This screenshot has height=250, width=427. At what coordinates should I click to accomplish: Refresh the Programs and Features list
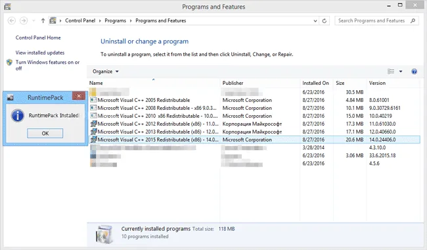coord(325,20)
